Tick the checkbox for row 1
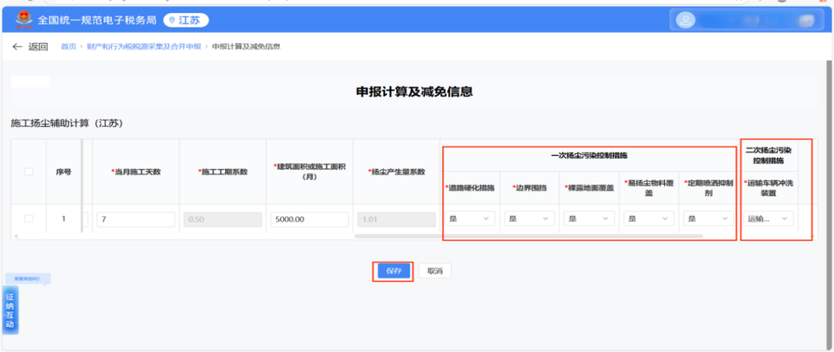This screenshot has width=834, height=352. click(x=29, y=219)
